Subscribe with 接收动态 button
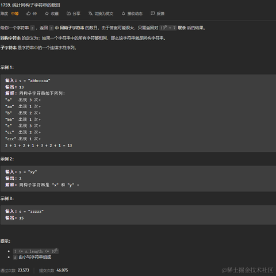 (135, 14)
